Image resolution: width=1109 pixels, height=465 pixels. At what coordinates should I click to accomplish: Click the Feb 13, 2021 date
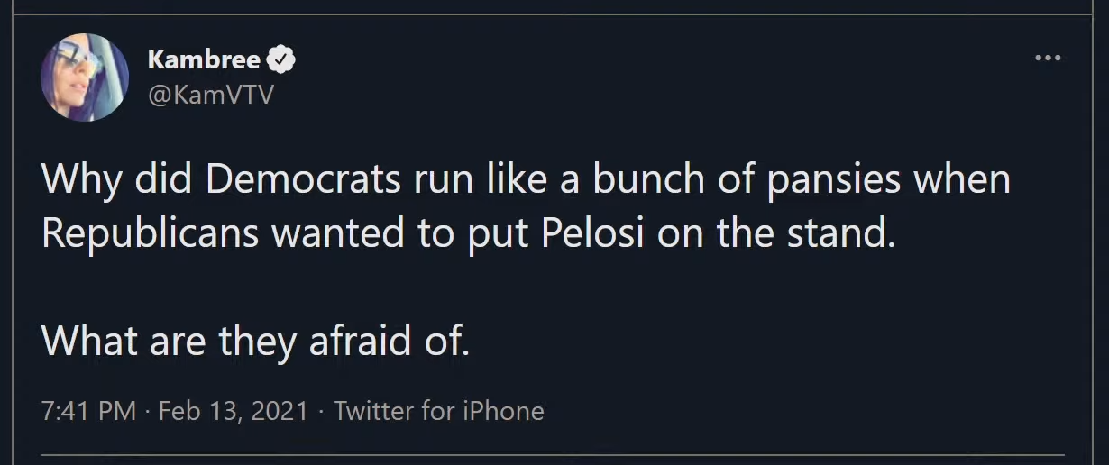[x=233, y=411]
